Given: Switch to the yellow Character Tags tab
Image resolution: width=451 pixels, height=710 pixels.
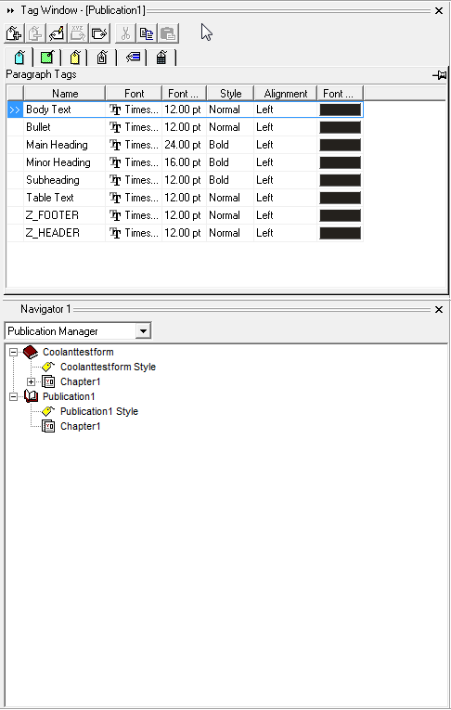Looking at the screenshot, I should 75,58.
